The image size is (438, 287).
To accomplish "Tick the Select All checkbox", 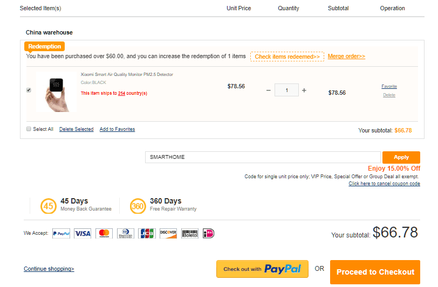I will 29,129.
